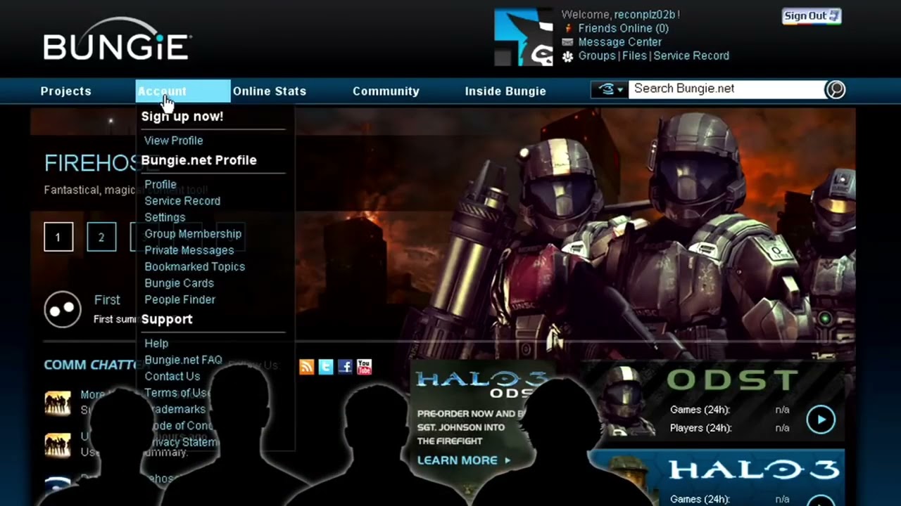This screenshot has height=506, width=901.
Task: Choose Settings in the Account dropdown
Action: pyautogui.click(x=165, y=217)
